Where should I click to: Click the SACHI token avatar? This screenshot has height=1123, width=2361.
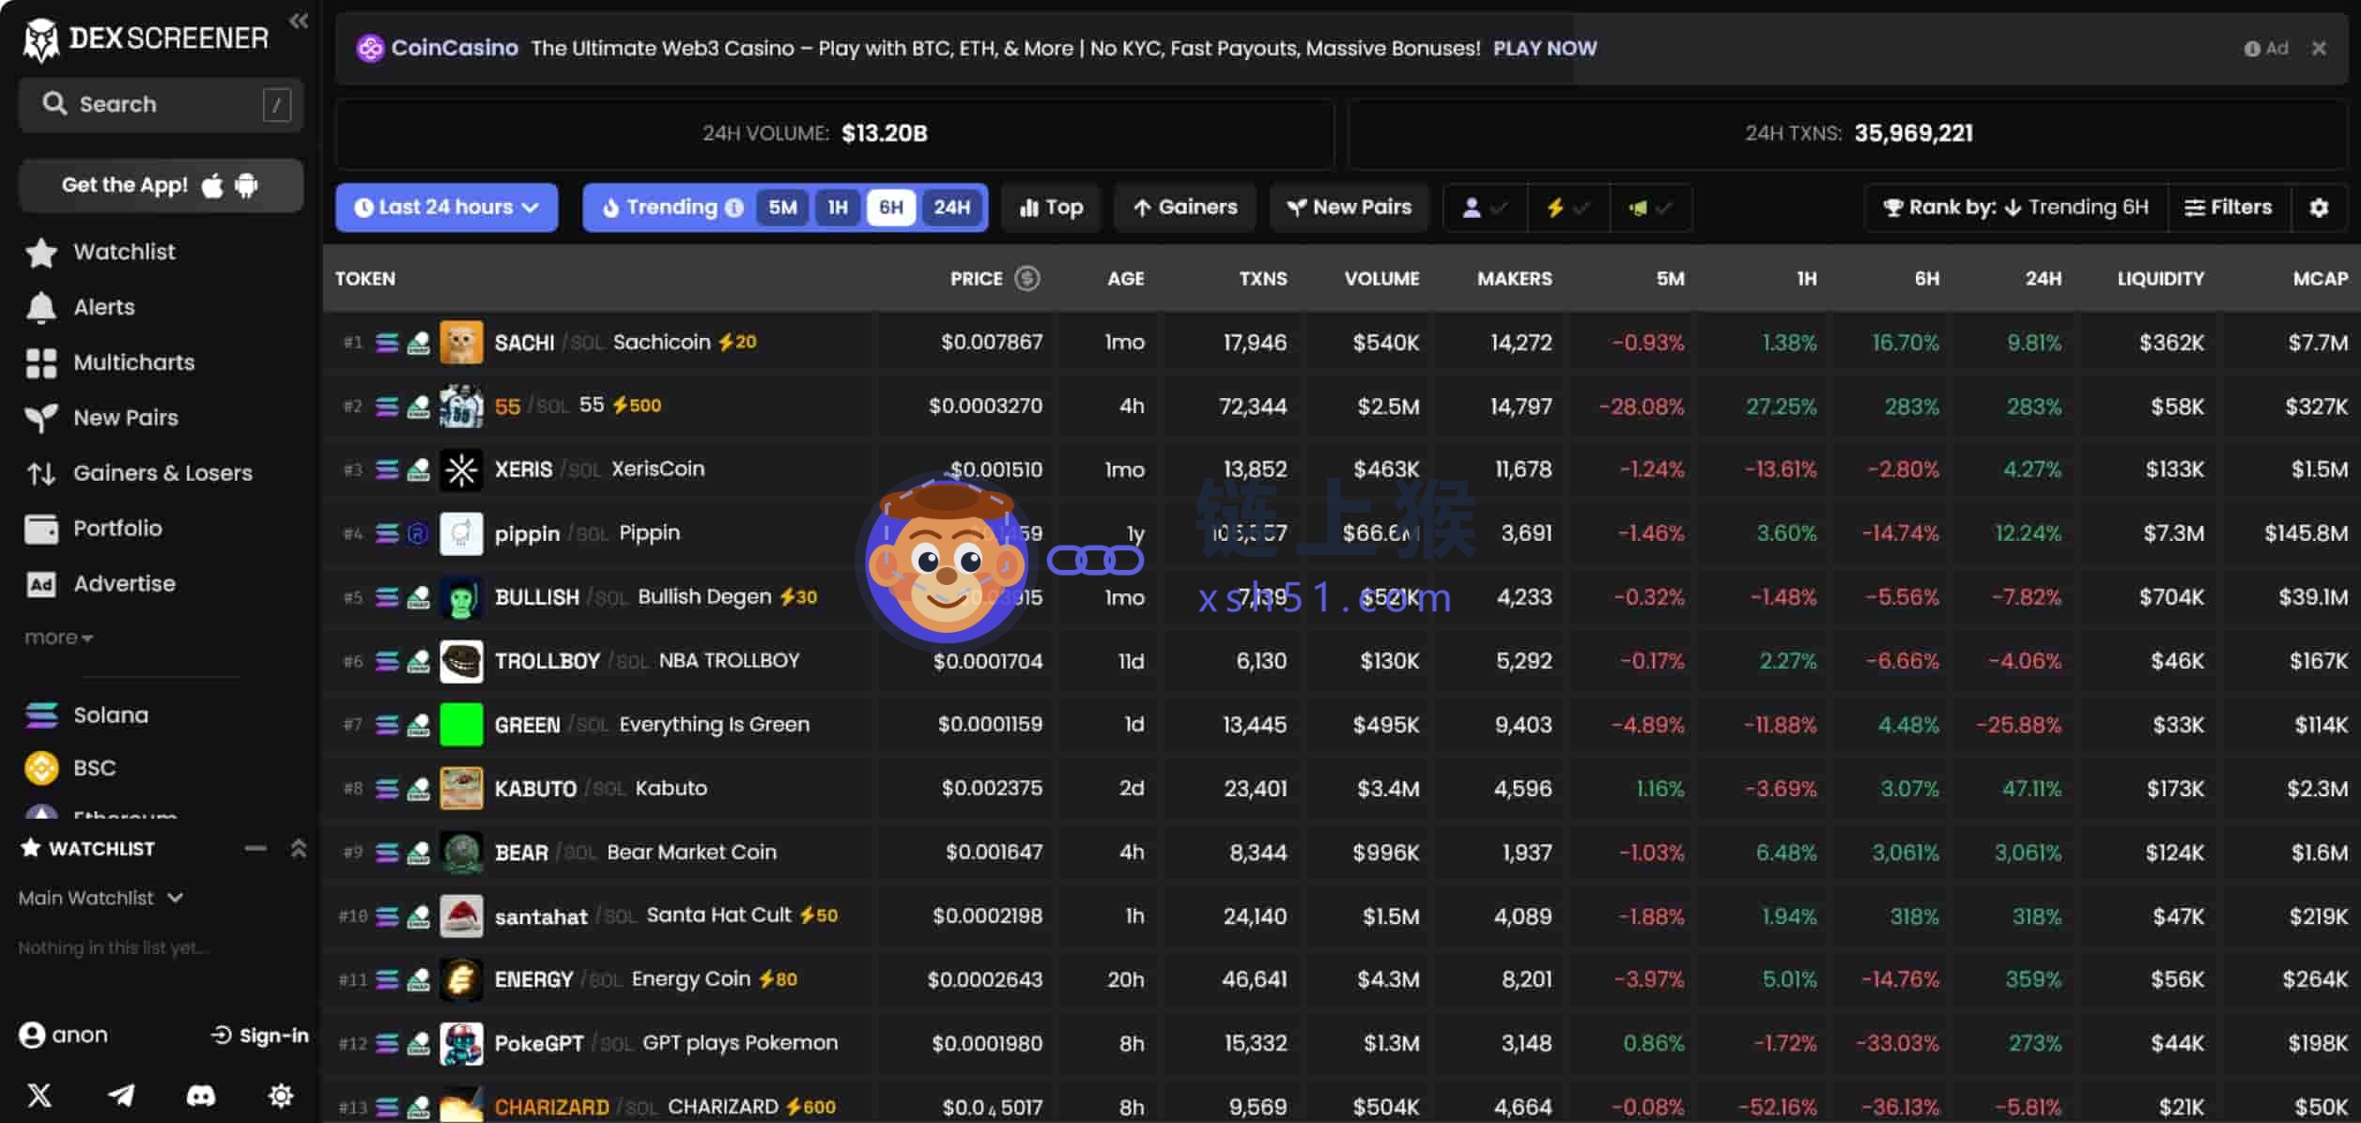click(461, 343)
